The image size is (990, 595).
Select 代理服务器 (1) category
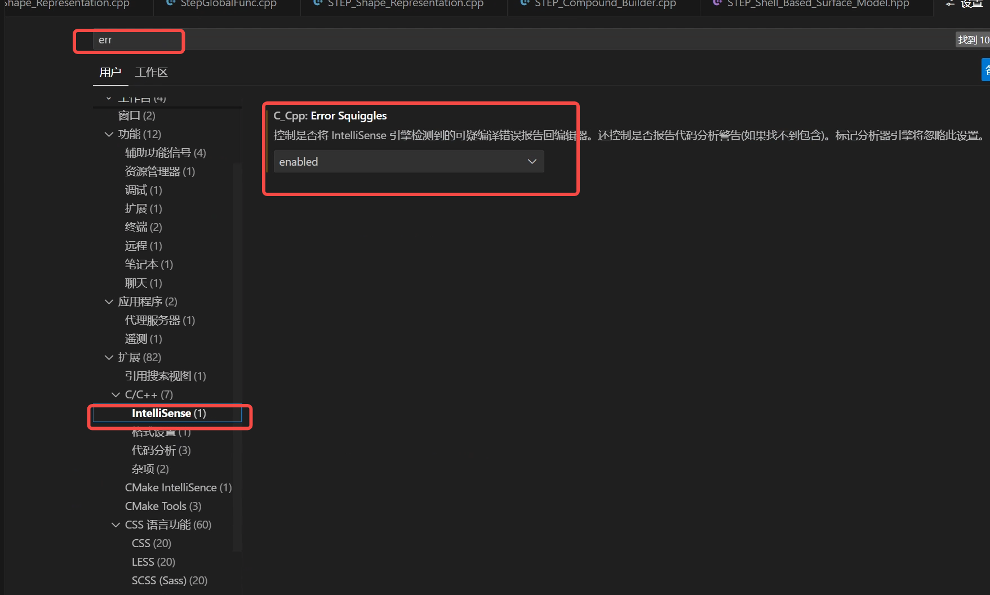[160, 320]
